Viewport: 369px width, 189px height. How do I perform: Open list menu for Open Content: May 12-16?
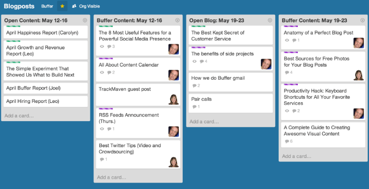click(x=85, y=20)
